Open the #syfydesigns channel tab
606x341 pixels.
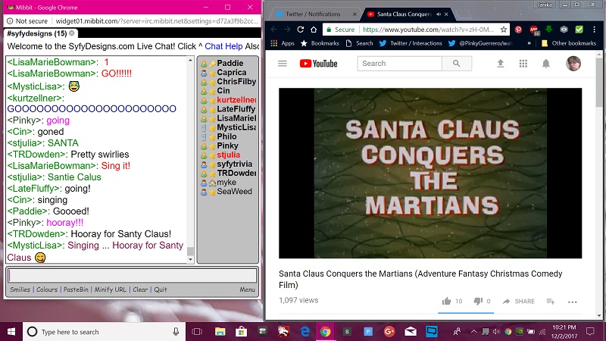(36, 33)
